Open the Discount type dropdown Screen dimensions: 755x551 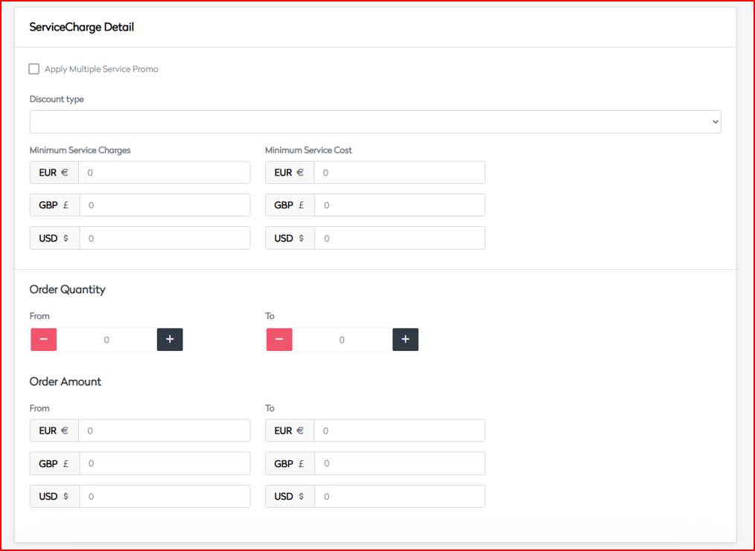point(375,122)
